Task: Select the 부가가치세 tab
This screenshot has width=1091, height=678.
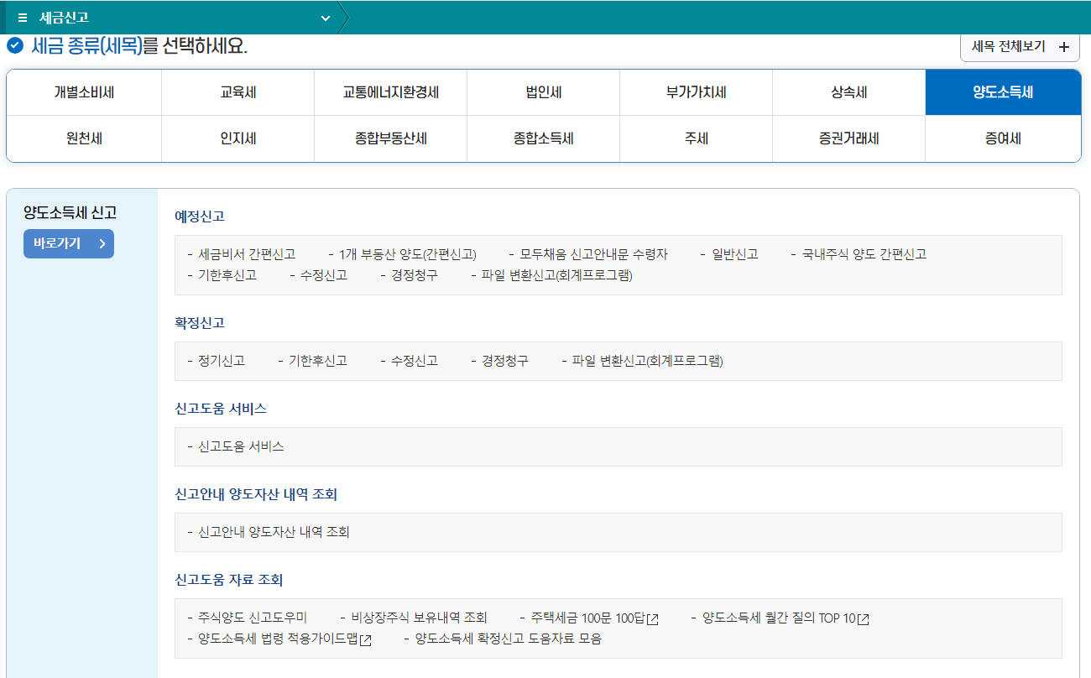Action: (x=696, y=92)
